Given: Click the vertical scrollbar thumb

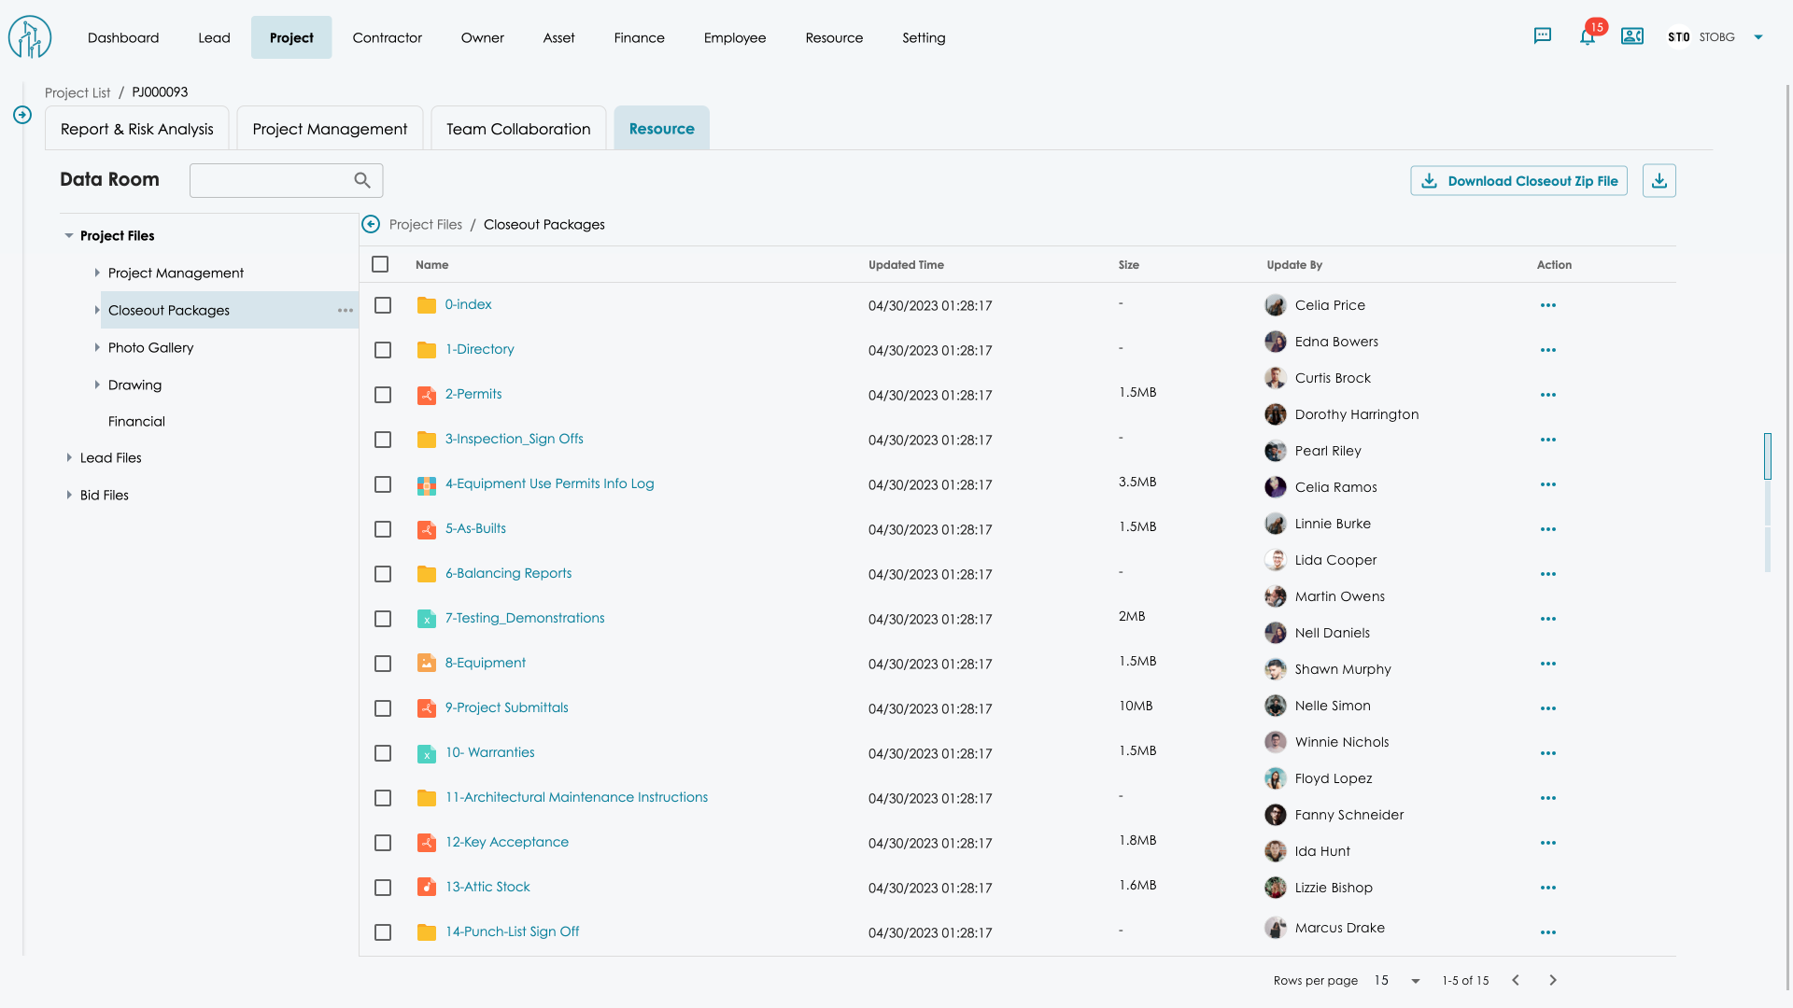Looking at the screenshot, I should [x=1767, y=455].
